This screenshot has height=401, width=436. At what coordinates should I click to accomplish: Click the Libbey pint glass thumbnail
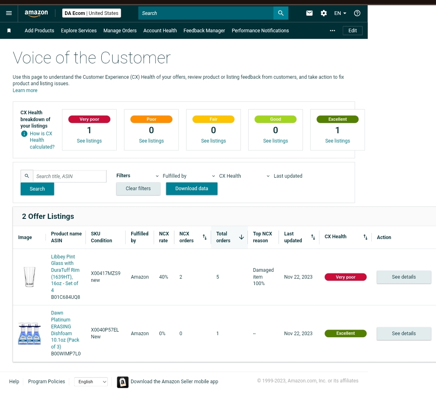pyautogui.click(x=29, y=277)
